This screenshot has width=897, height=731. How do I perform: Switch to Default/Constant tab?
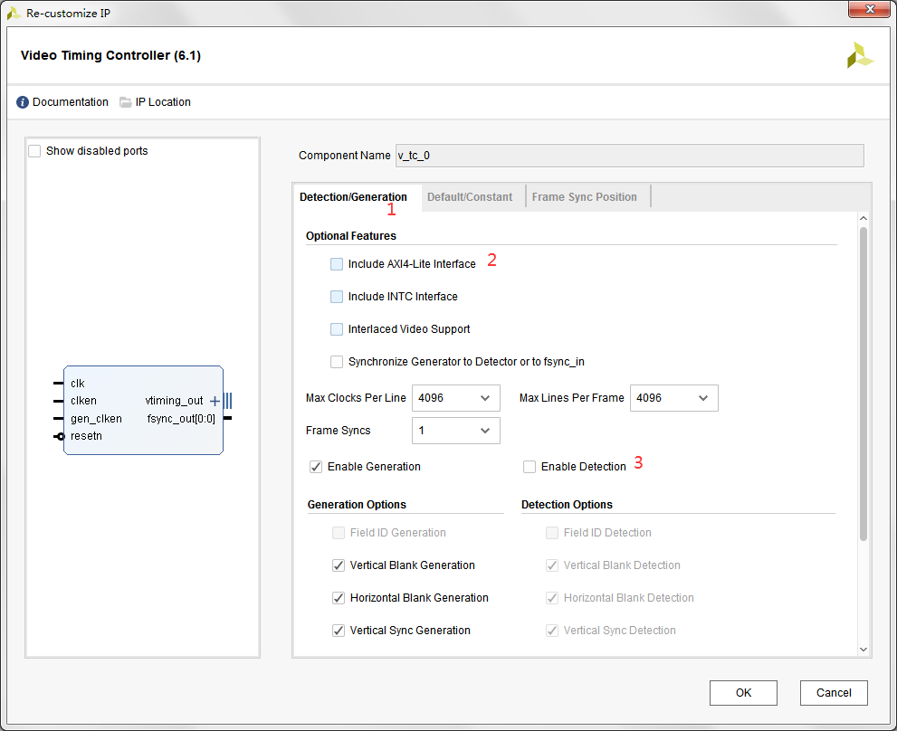pyautogui.click(x=470, y=197)
